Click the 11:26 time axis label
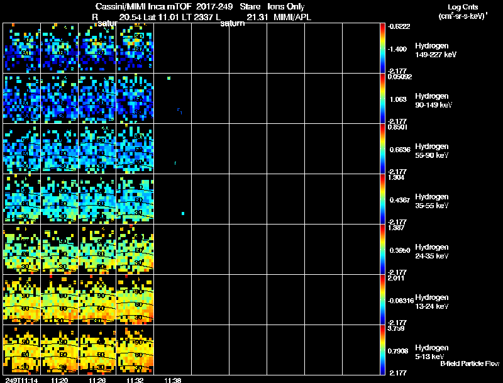The width and height of the screenshot is (503, 383). coord(97,380)
